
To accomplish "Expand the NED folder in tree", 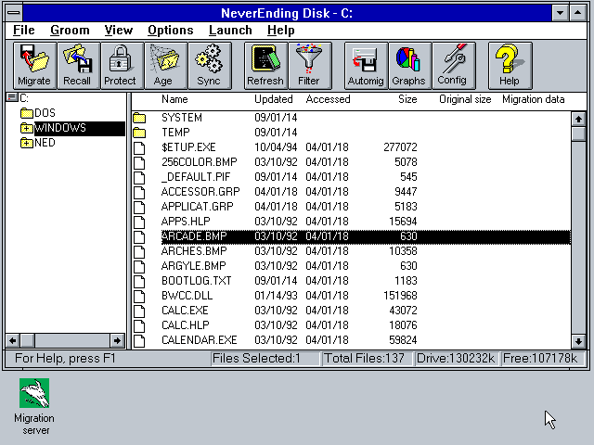I will [x=27, y=143].
